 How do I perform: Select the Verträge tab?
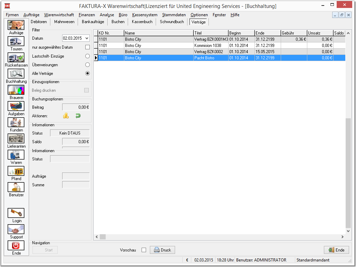click(x=199, y=22)
